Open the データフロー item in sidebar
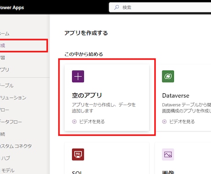This screenshot has width=211, height=174. (x=11, y=122)
